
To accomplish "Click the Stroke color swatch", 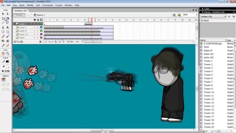I will tap(7, 62).
